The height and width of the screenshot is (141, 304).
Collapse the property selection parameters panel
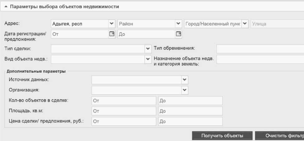tap(6, 6)
